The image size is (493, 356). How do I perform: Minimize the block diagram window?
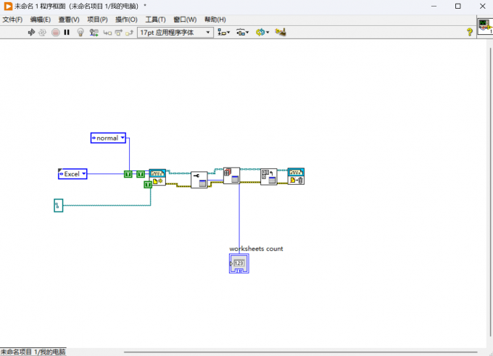click(x=434, y=6)
